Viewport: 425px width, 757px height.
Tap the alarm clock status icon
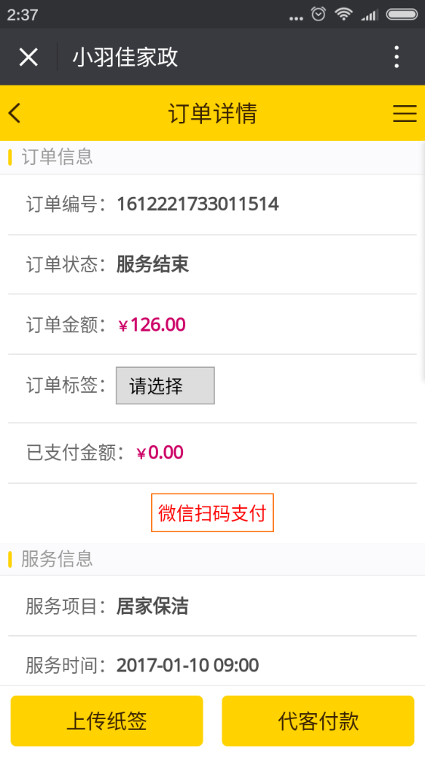pos(318,14)
